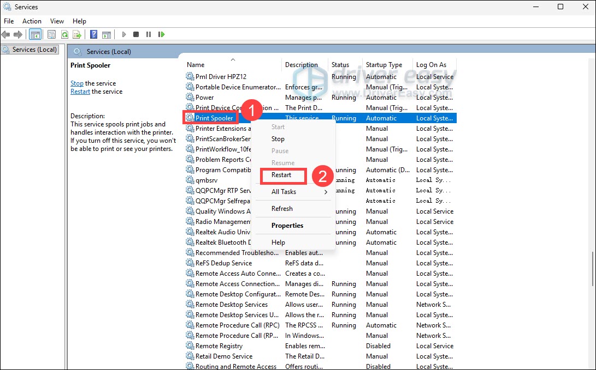Sort by the Description column header
Image resolution: width=596 pixels, height=370 pixels.
(x=304, y=65)
